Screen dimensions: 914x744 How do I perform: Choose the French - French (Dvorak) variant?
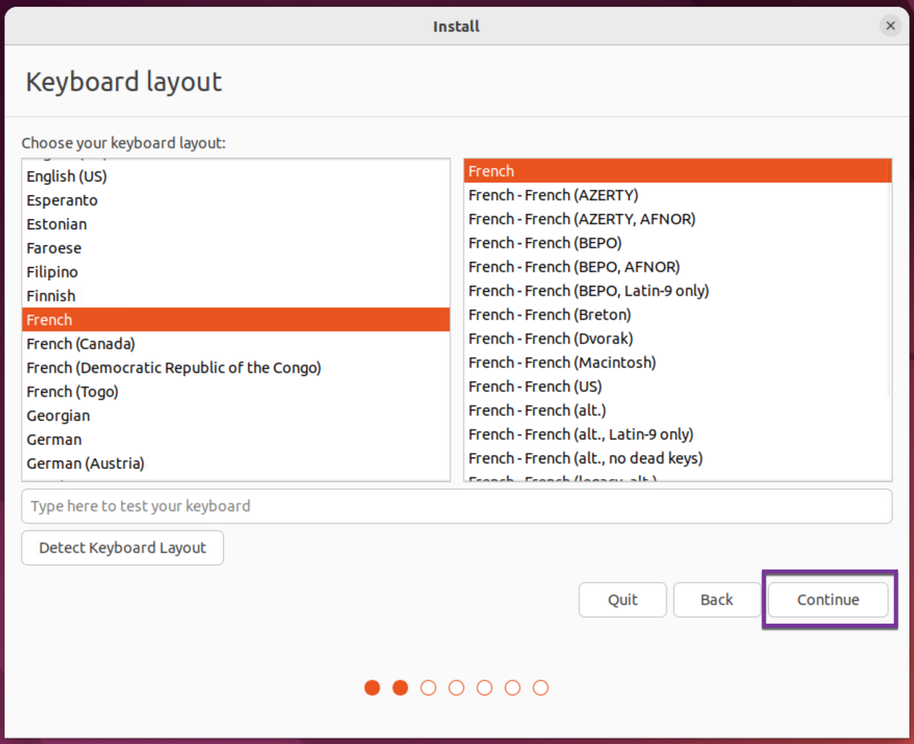coord(550,338)
